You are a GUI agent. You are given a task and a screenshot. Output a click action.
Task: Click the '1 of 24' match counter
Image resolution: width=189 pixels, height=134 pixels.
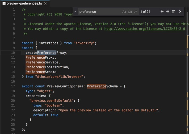tap(145, 12)
